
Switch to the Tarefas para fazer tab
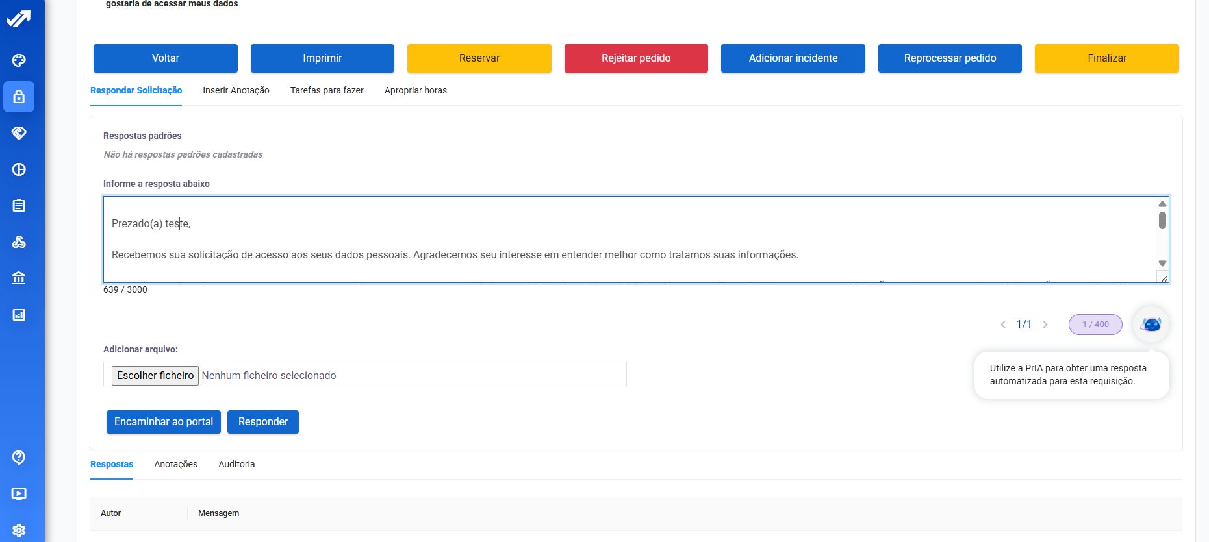(x=327, y=90)
